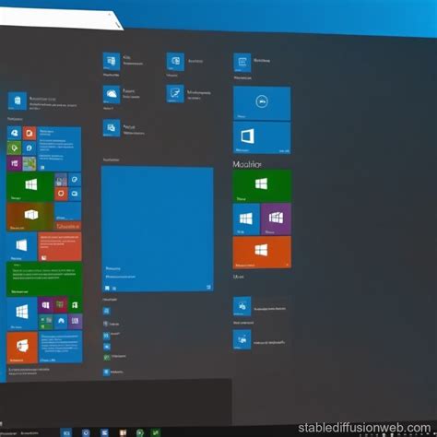Screen dimensions: 437x437
Task: Open the dark green square icon on the taskbar
Action: click(x=156, y=432)
